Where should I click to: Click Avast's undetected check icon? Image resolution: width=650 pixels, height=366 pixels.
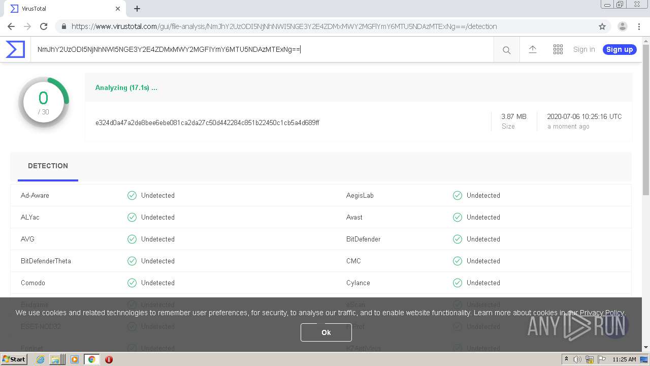point(458,217)
